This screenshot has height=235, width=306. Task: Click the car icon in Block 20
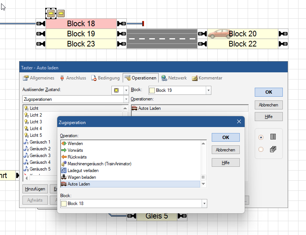(219, 34)
